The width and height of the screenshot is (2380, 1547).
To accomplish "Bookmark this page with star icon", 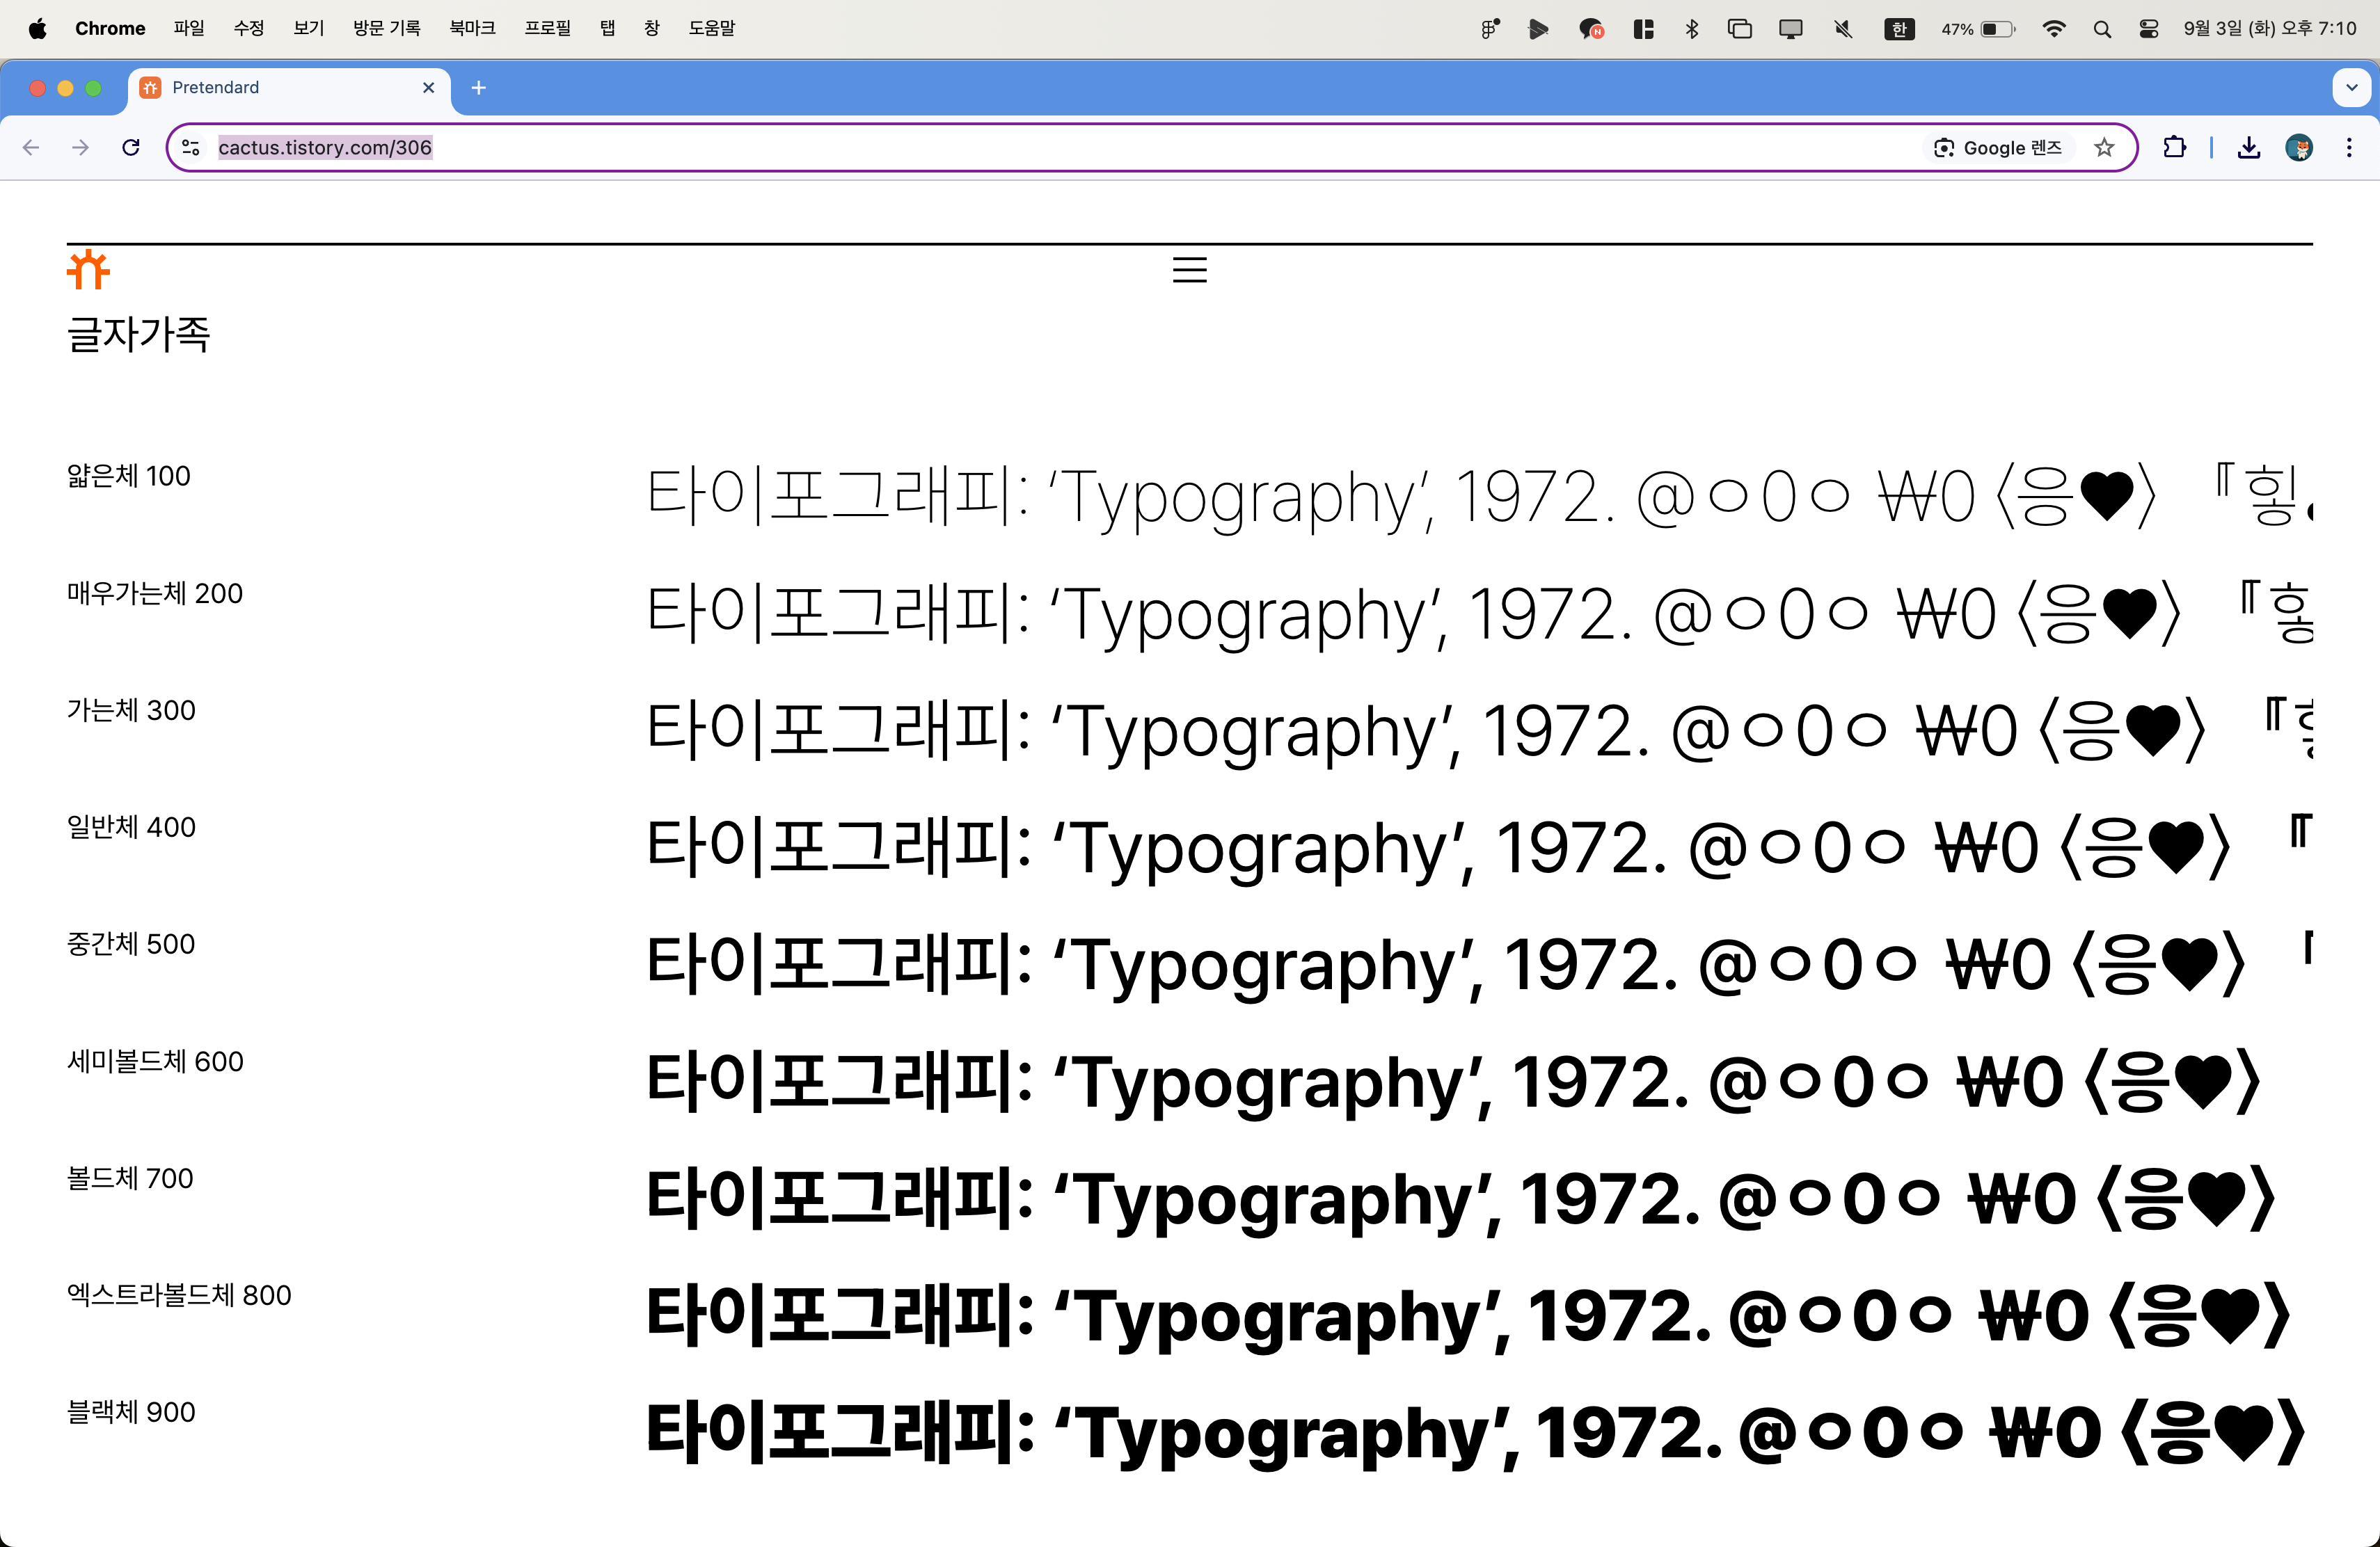I will click(2104, 148).
